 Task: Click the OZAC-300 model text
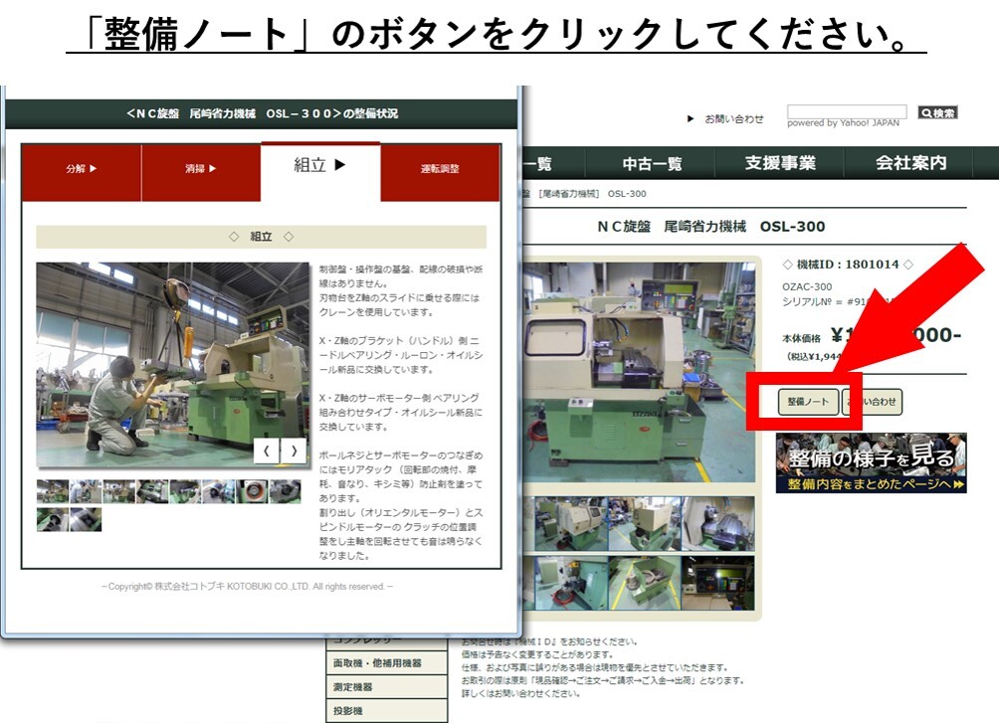[807, 286]
